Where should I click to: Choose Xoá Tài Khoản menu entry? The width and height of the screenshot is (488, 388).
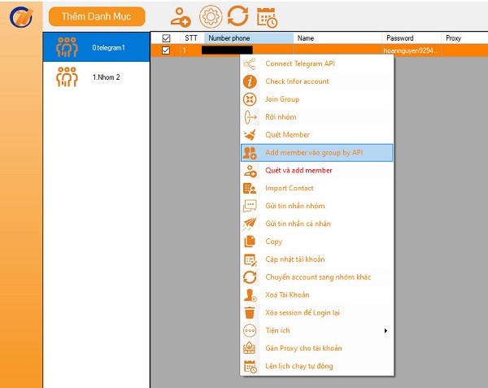(317, 294)
